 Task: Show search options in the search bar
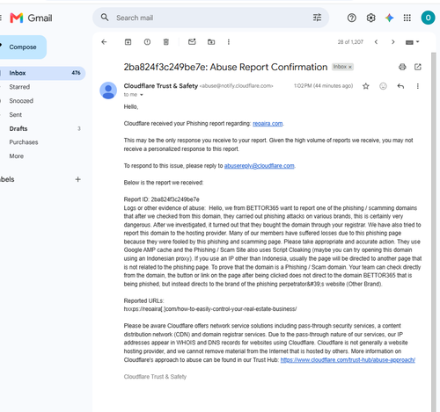[317, 18]
